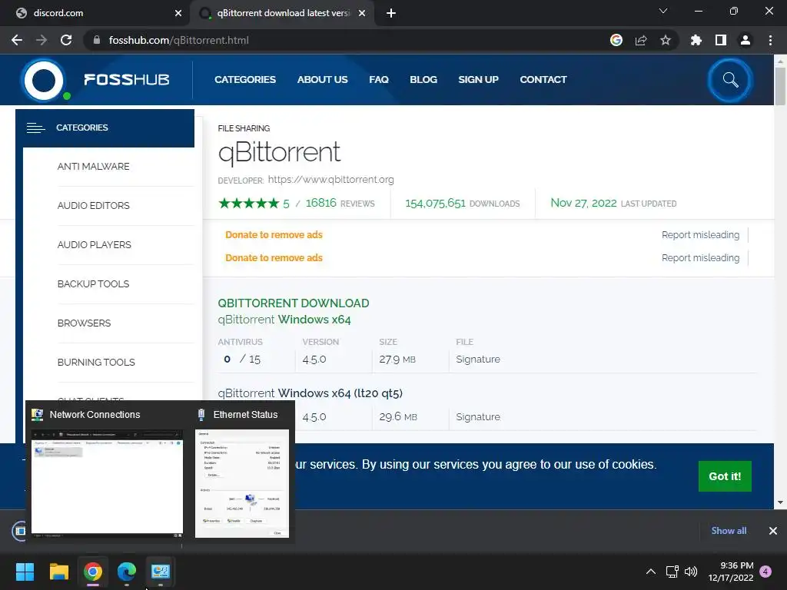This screenshot has height=590, width=787.
Task: Open the notification badge showing 4
Action: click(x=765, y=572)
